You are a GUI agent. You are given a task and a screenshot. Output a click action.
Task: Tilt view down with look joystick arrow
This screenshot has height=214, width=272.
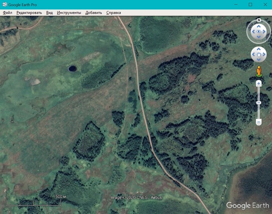(259, 37)
